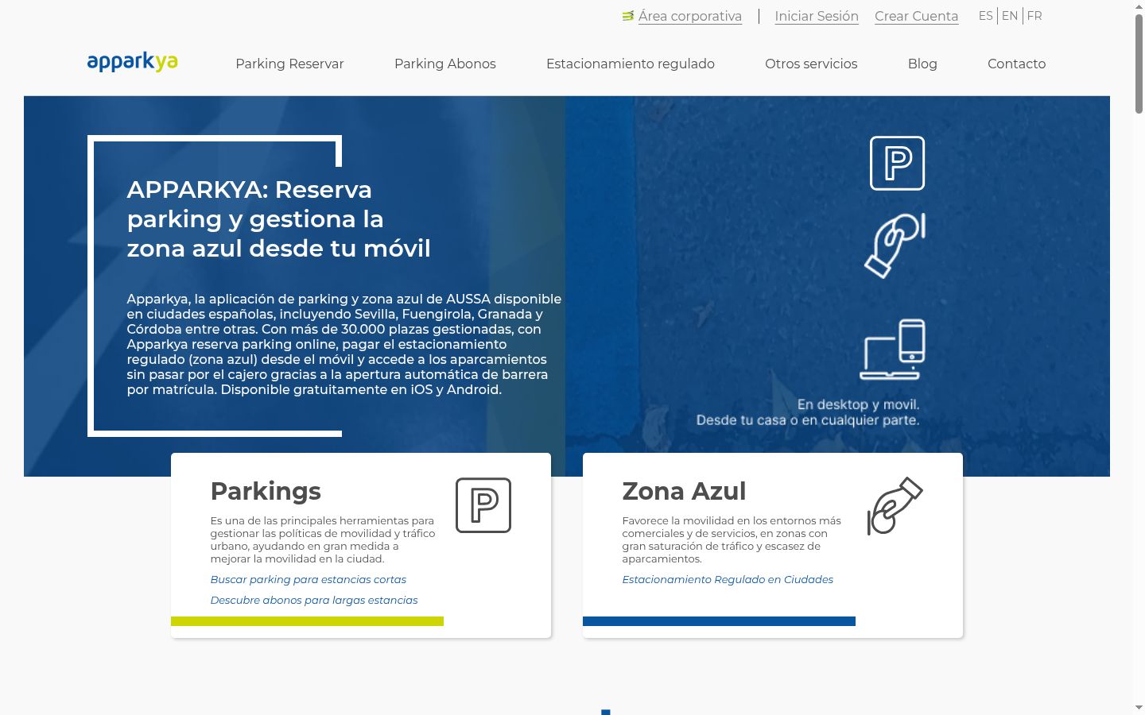Open the Parking Abonos menu
The image size is (1145, 715).
(x=445, y=64)
